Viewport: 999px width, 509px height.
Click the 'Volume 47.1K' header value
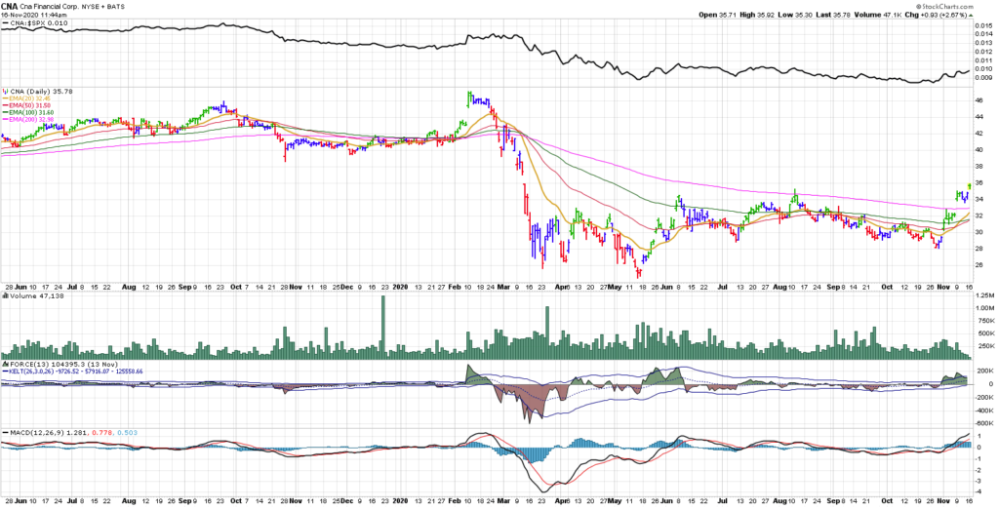(877, 14)
